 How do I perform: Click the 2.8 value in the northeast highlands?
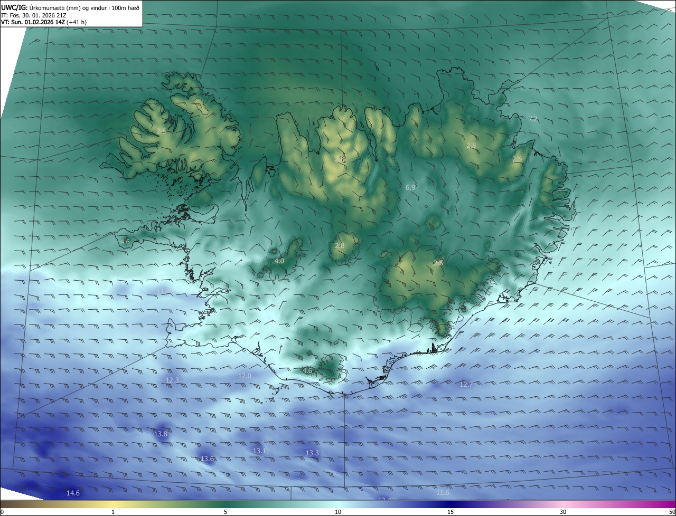coord(471,146)
